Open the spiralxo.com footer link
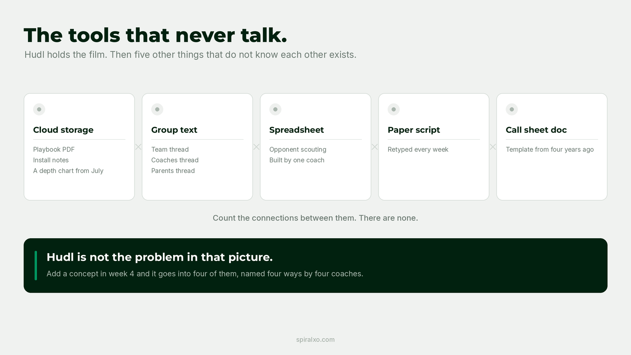 [x=315, y=340]
